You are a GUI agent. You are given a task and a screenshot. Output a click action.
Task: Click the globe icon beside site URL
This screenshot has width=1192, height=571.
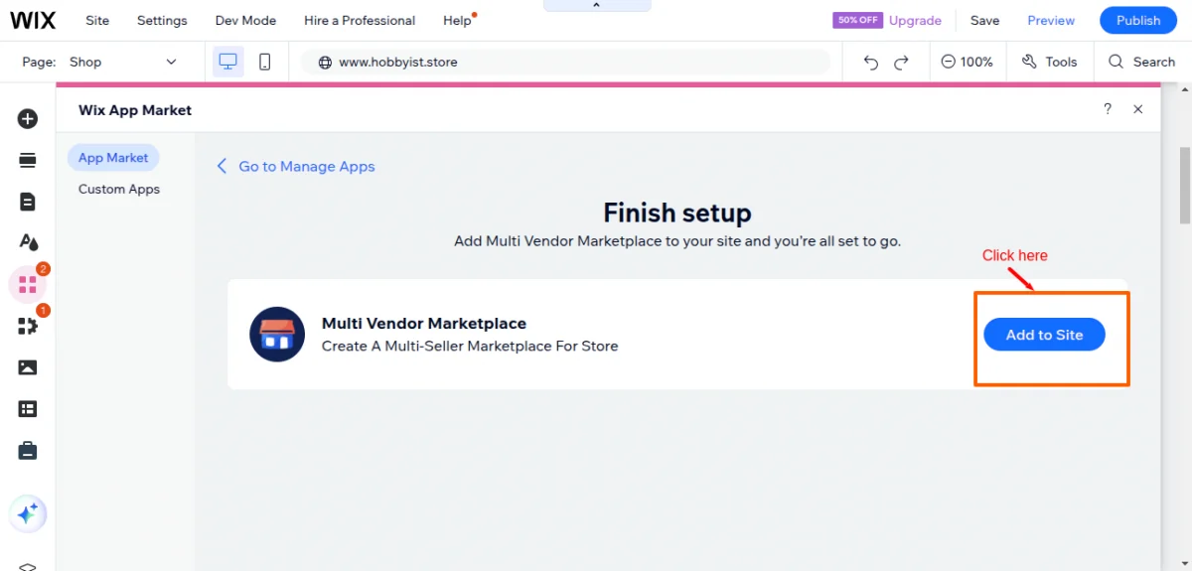324,62
